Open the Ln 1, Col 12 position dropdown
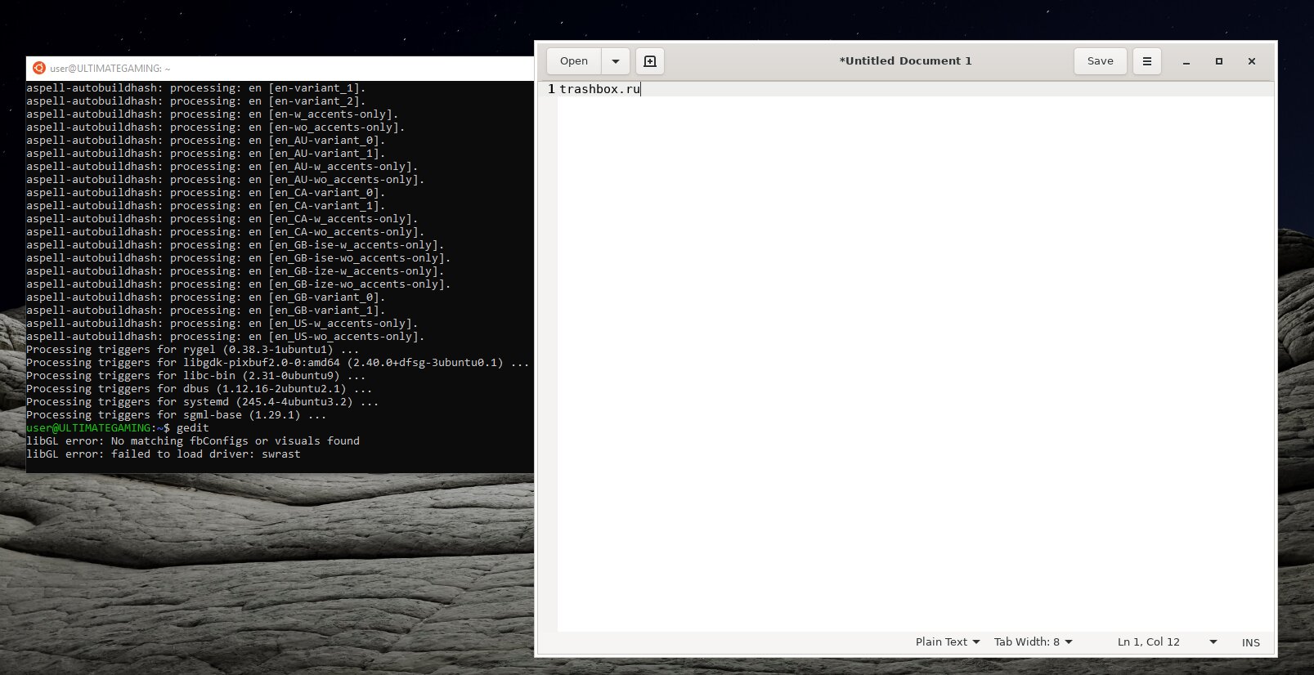 click(1168, 642)
